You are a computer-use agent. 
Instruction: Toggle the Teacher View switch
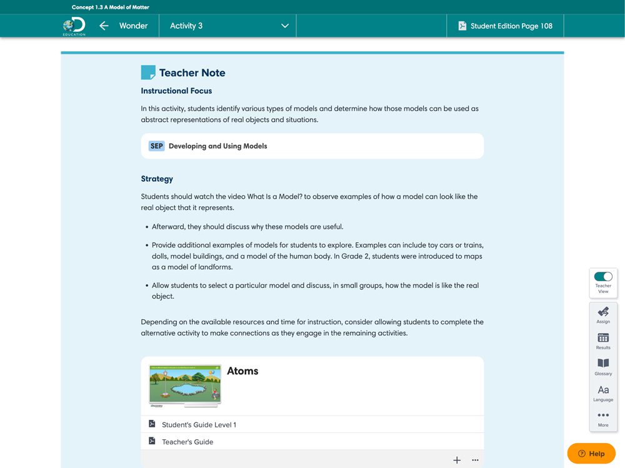click(x=602, y=277)
